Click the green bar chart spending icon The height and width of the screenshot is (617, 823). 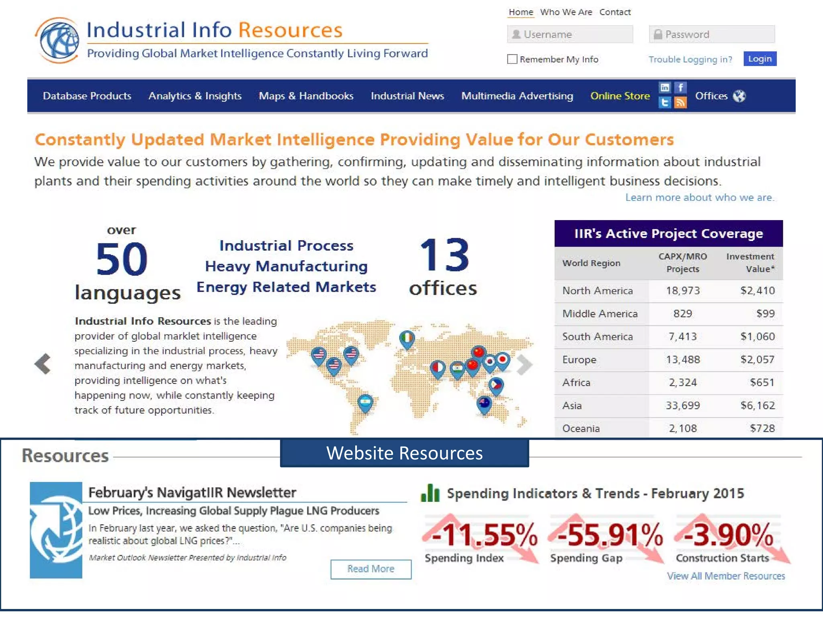(x=430, y=493)
